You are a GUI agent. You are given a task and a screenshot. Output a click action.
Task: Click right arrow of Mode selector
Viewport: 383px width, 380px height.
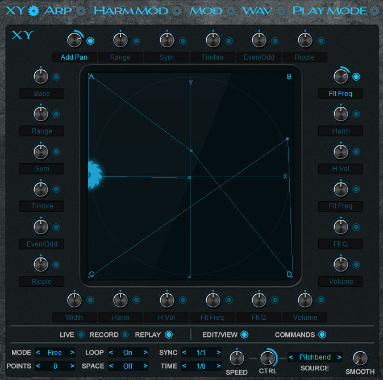coord(72,353)
